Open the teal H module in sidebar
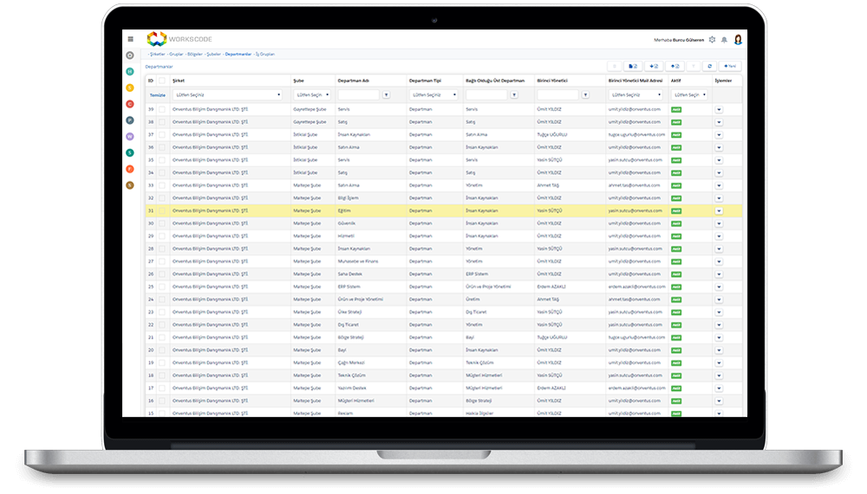 130,71
